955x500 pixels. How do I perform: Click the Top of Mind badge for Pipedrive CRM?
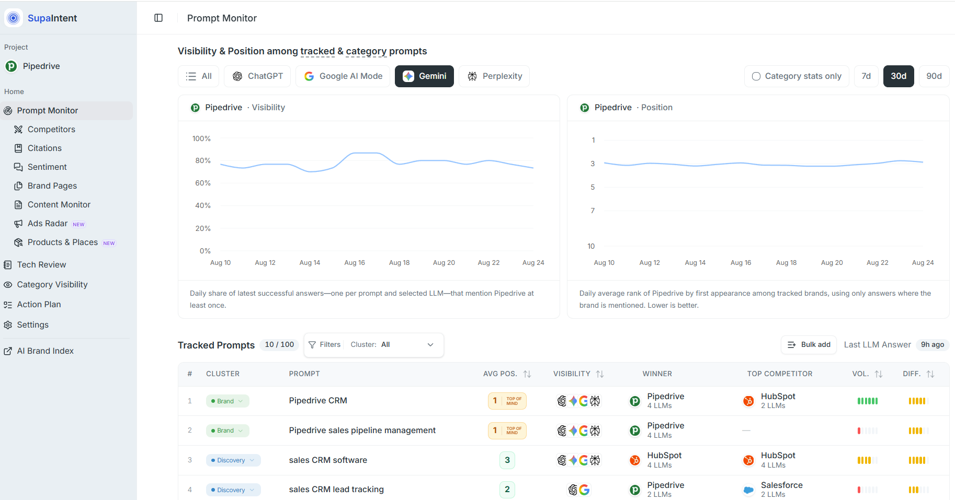point(507,401)
